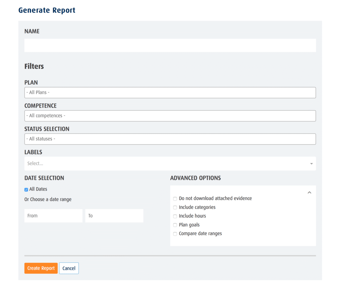Open the All competences dropdown
The image size is (340, 287).
170,116
